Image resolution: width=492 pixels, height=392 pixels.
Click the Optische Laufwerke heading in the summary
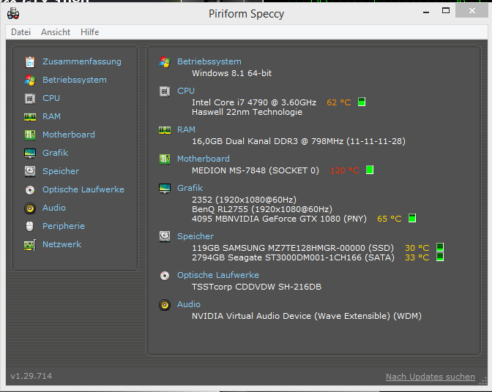[218, 275]
